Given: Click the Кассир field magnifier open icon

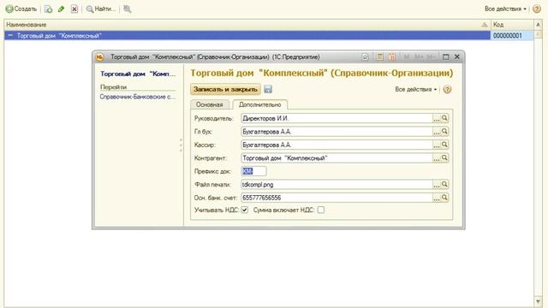Looking at the screenshot, I should coord(444,145).
